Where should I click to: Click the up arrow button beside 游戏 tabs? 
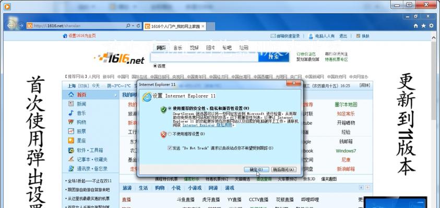[361, 188]
